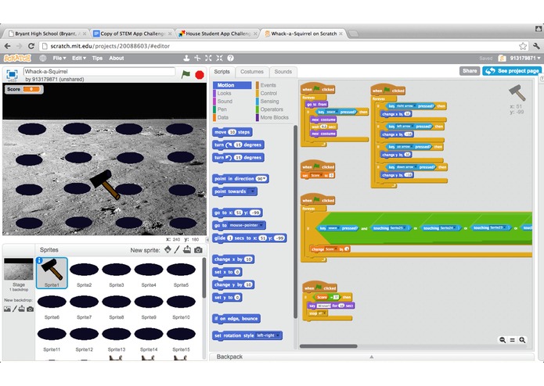Open My Stuff folder icon near username
Viewport: 544px width, 386px height.
(502, 58)
